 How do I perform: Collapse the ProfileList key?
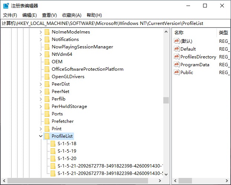pos(41,136)
